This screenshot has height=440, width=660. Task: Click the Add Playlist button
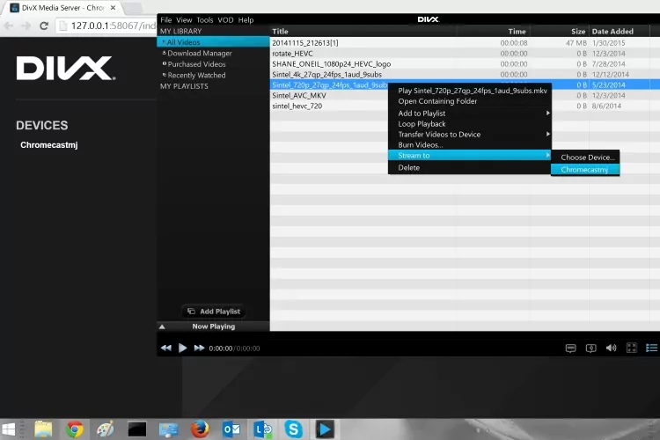pyautogui.click(x=214, y=312)
